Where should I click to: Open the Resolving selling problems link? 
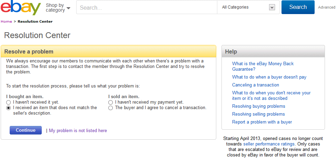(258, 114)
